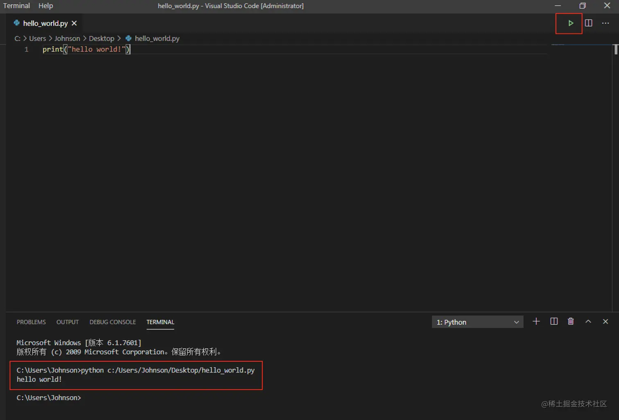This screenshot has width=619, height=420.
Task: Split the editor into two panes
Action: (588, 23)
